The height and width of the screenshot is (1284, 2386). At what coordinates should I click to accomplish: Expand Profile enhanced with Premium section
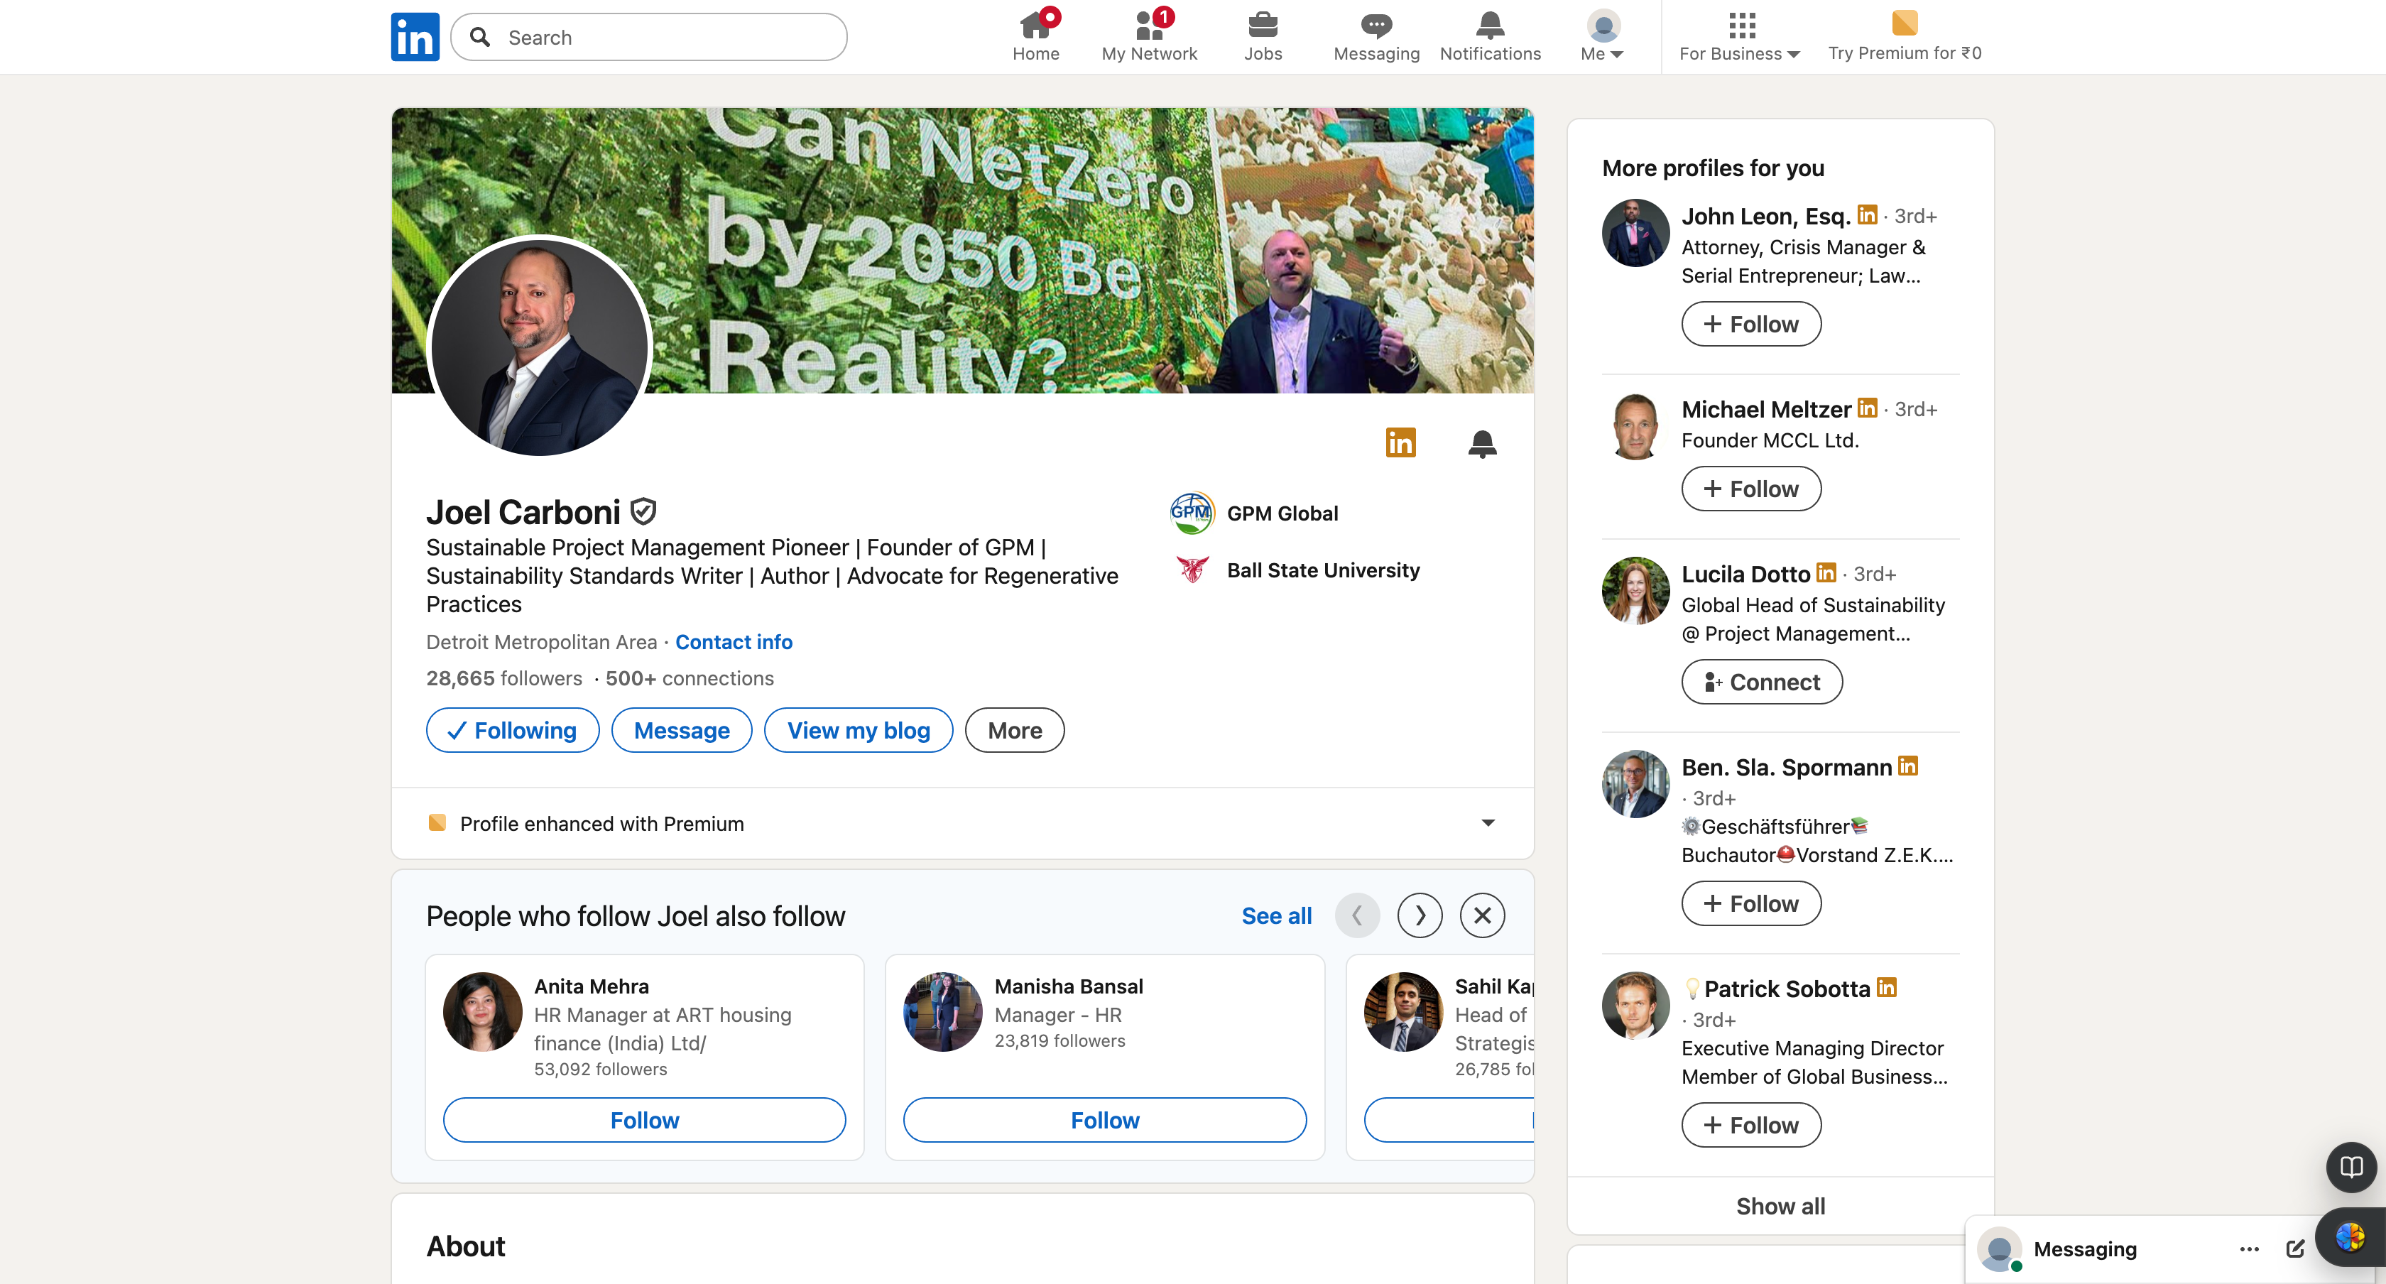tap(1488, 822)
